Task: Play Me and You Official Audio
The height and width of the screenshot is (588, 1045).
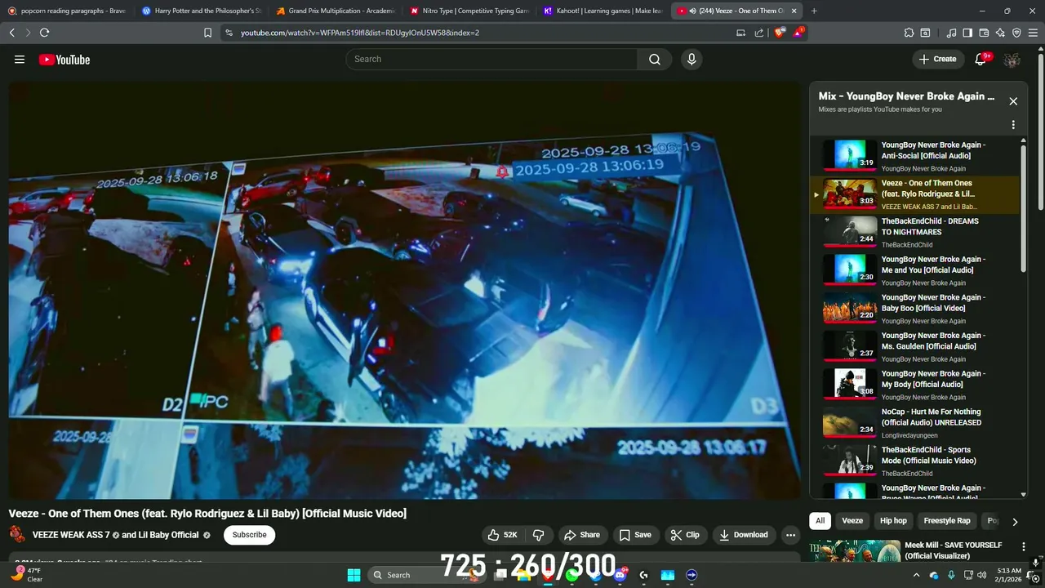Action: click(914, 270)
